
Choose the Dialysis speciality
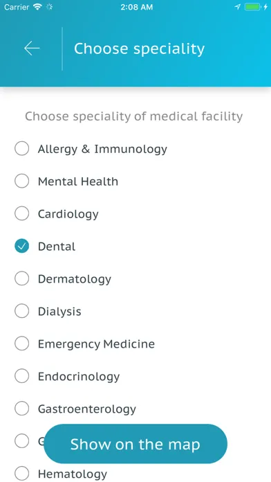(x=22, y=312)
